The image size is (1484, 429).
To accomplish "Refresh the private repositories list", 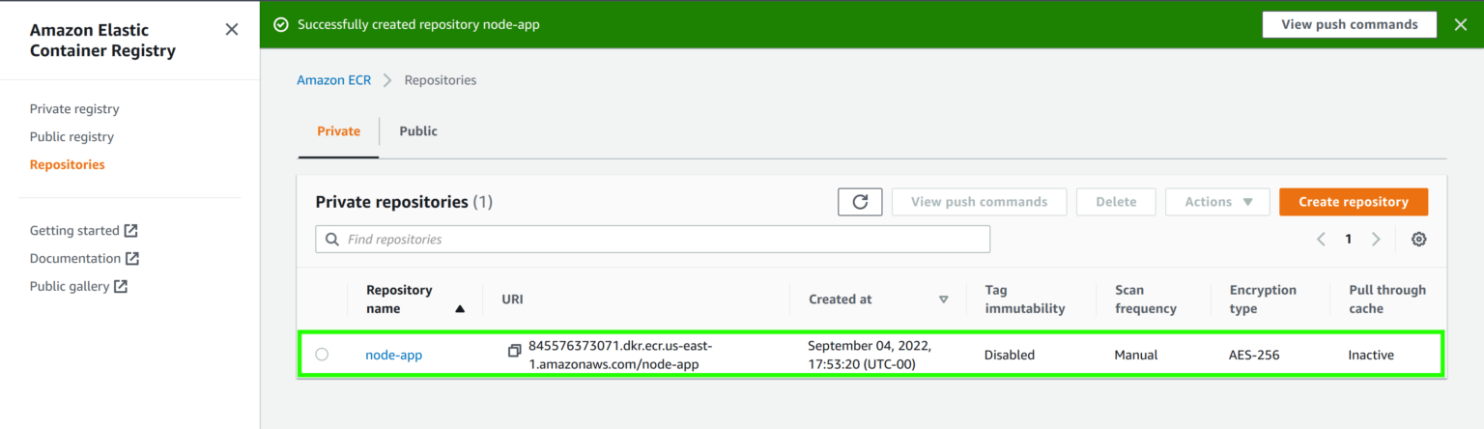I will tap(860, 202).
